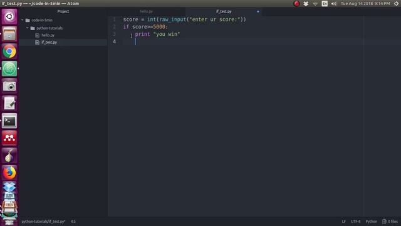Viewport: 401px width, 226px height.
Task: Open the Wi-Fi network indicator
Action: point(315,4)
